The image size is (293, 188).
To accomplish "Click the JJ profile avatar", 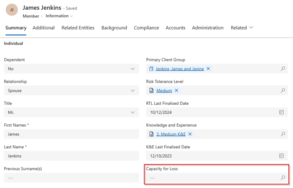I will (x=12, y=10).
